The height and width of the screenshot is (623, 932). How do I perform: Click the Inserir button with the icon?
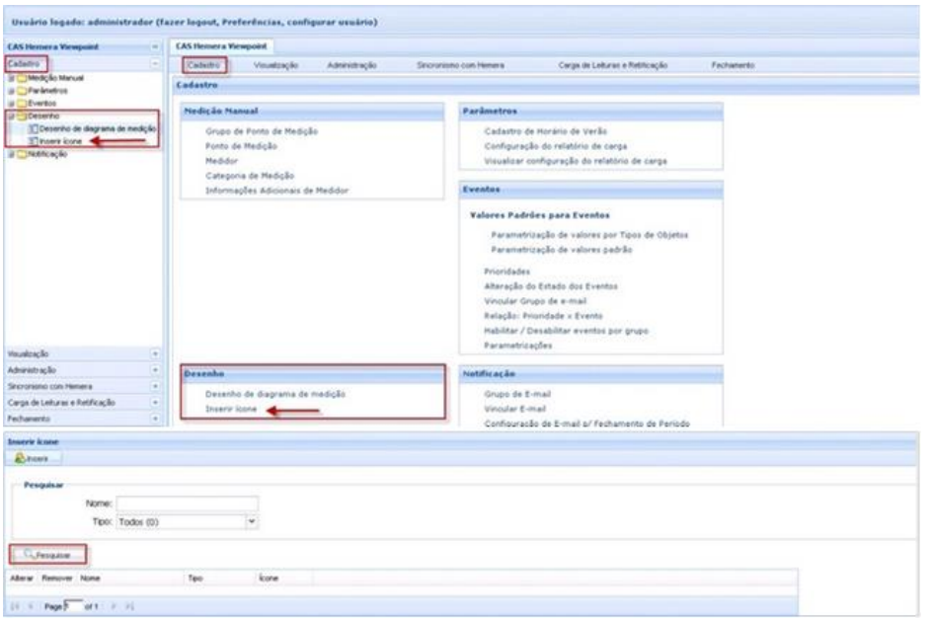click(x=37, y=459)
